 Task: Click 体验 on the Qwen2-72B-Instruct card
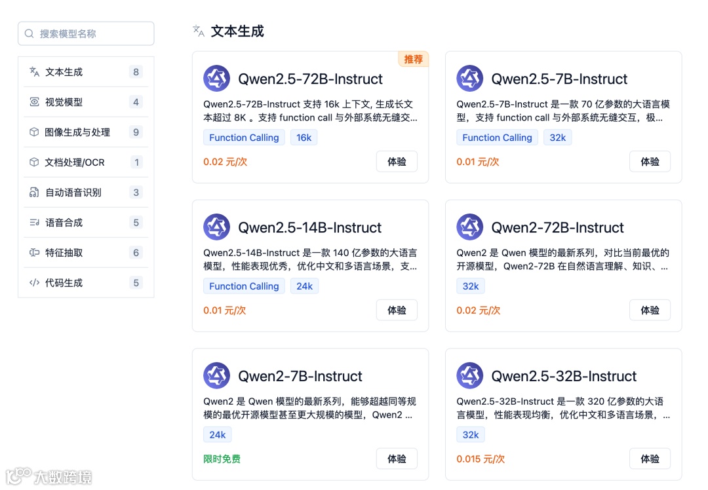(x=650, y=310)
